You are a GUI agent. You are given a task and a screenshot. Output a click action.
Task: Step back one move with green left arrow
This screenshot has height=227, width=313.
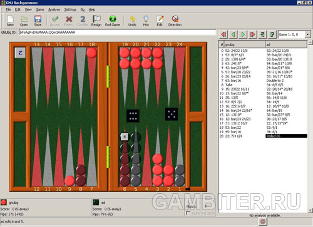click(233, 34)
